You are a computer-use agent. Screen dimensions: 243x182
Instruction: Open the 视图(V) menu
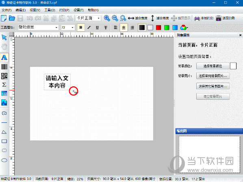(35, 10)
